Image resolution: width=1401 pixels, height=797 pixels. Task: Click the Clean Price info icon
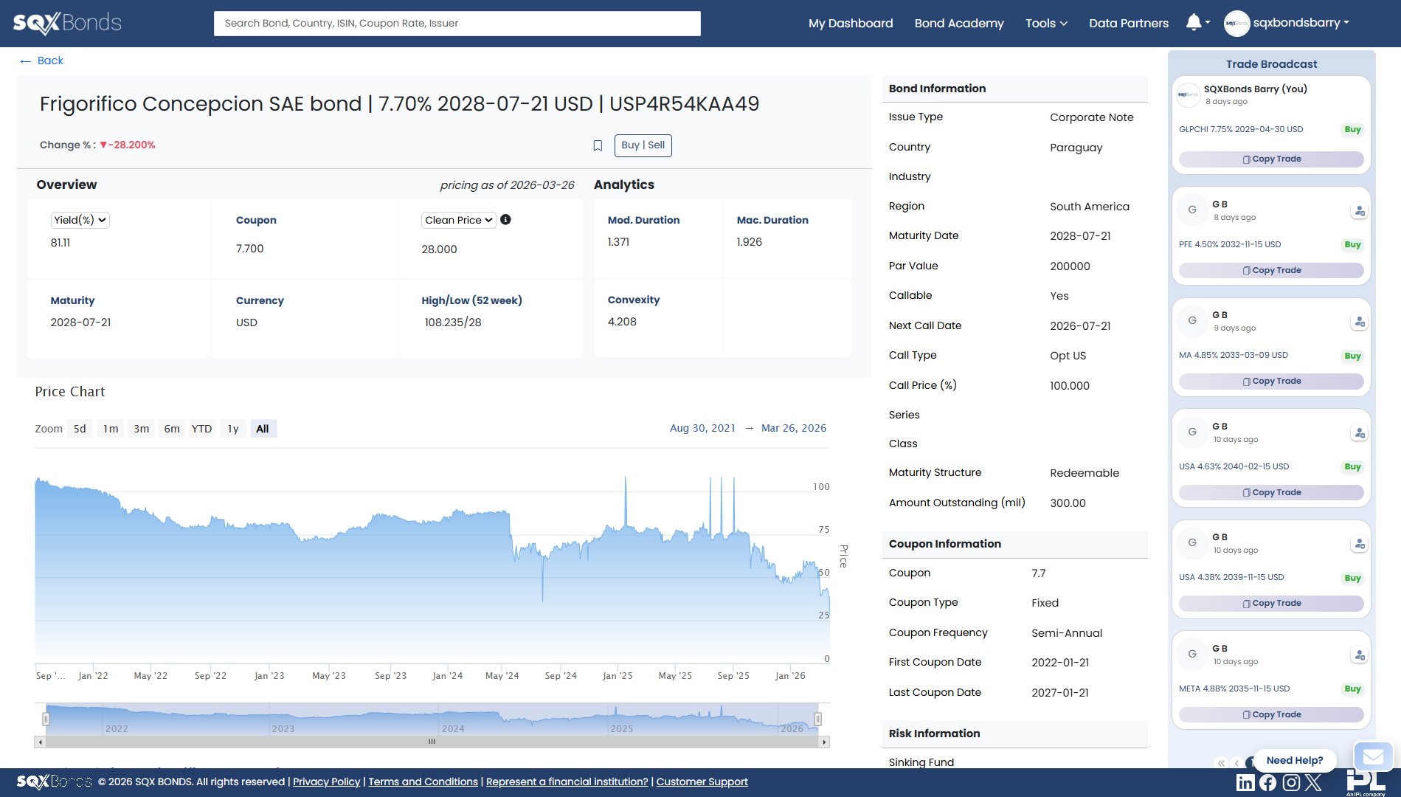pos(505,219)
